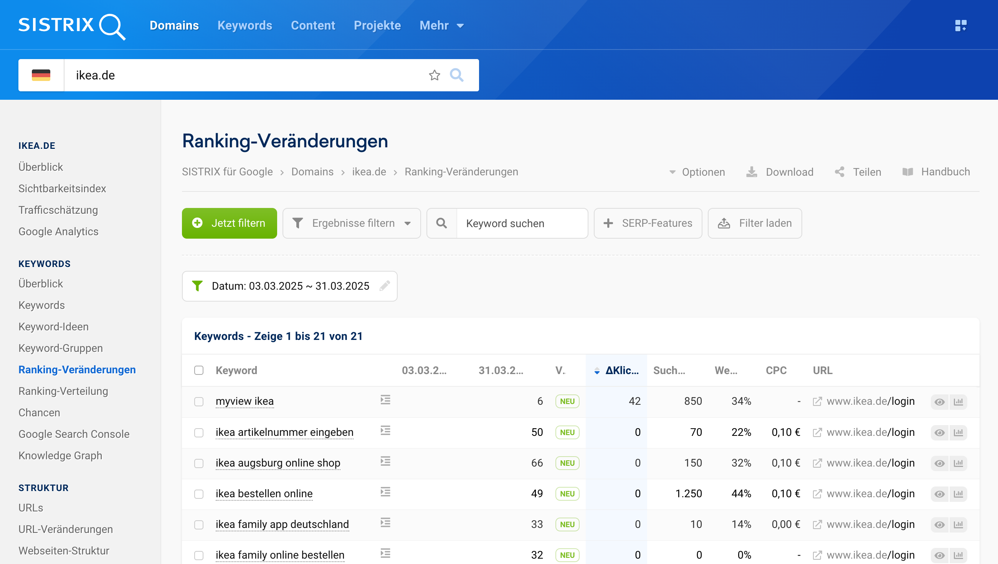Switch to the Keywords top navigation tab
998x564 pixels.
(x=245, y=26)
